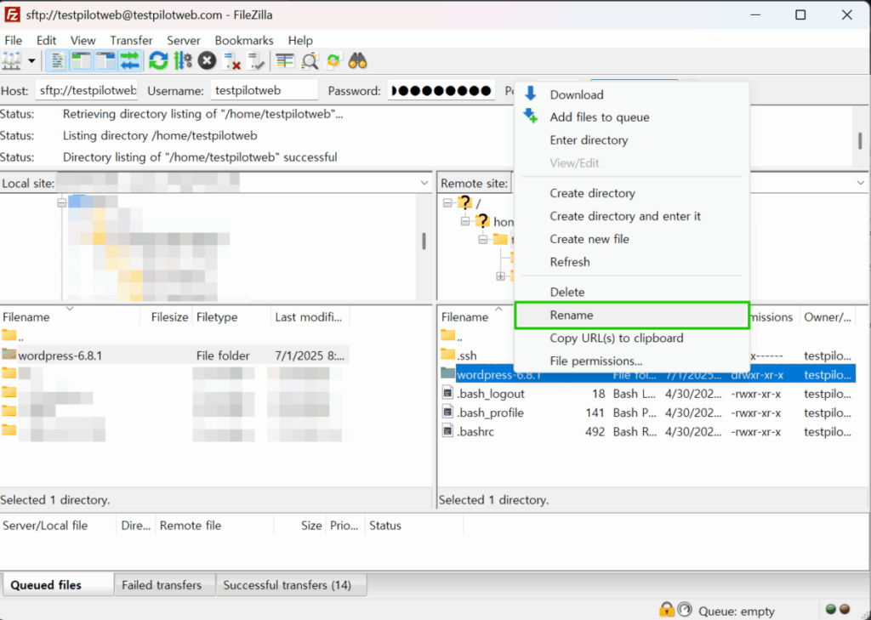Click the refresh file listings icon
The height and width of the screenshot is (620, 871).
(158, 60)
